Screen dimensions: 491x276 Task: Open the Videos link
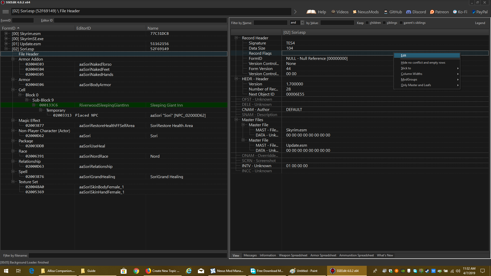point(340,12)
